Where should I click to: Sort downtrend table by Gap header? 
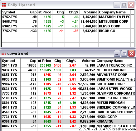[29, 61]
